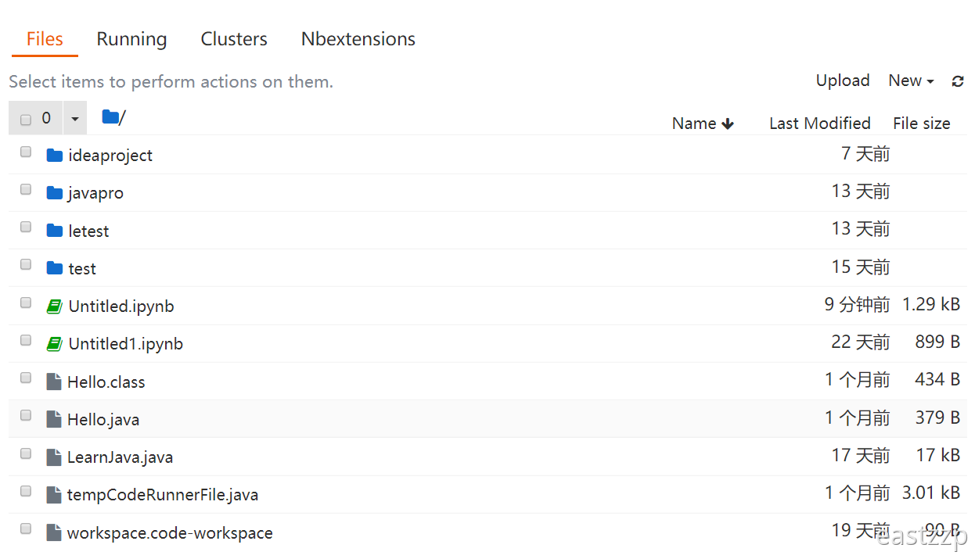Click the javapro folder icon
Screen dimensions: 975x559
(x=54, y=193)
